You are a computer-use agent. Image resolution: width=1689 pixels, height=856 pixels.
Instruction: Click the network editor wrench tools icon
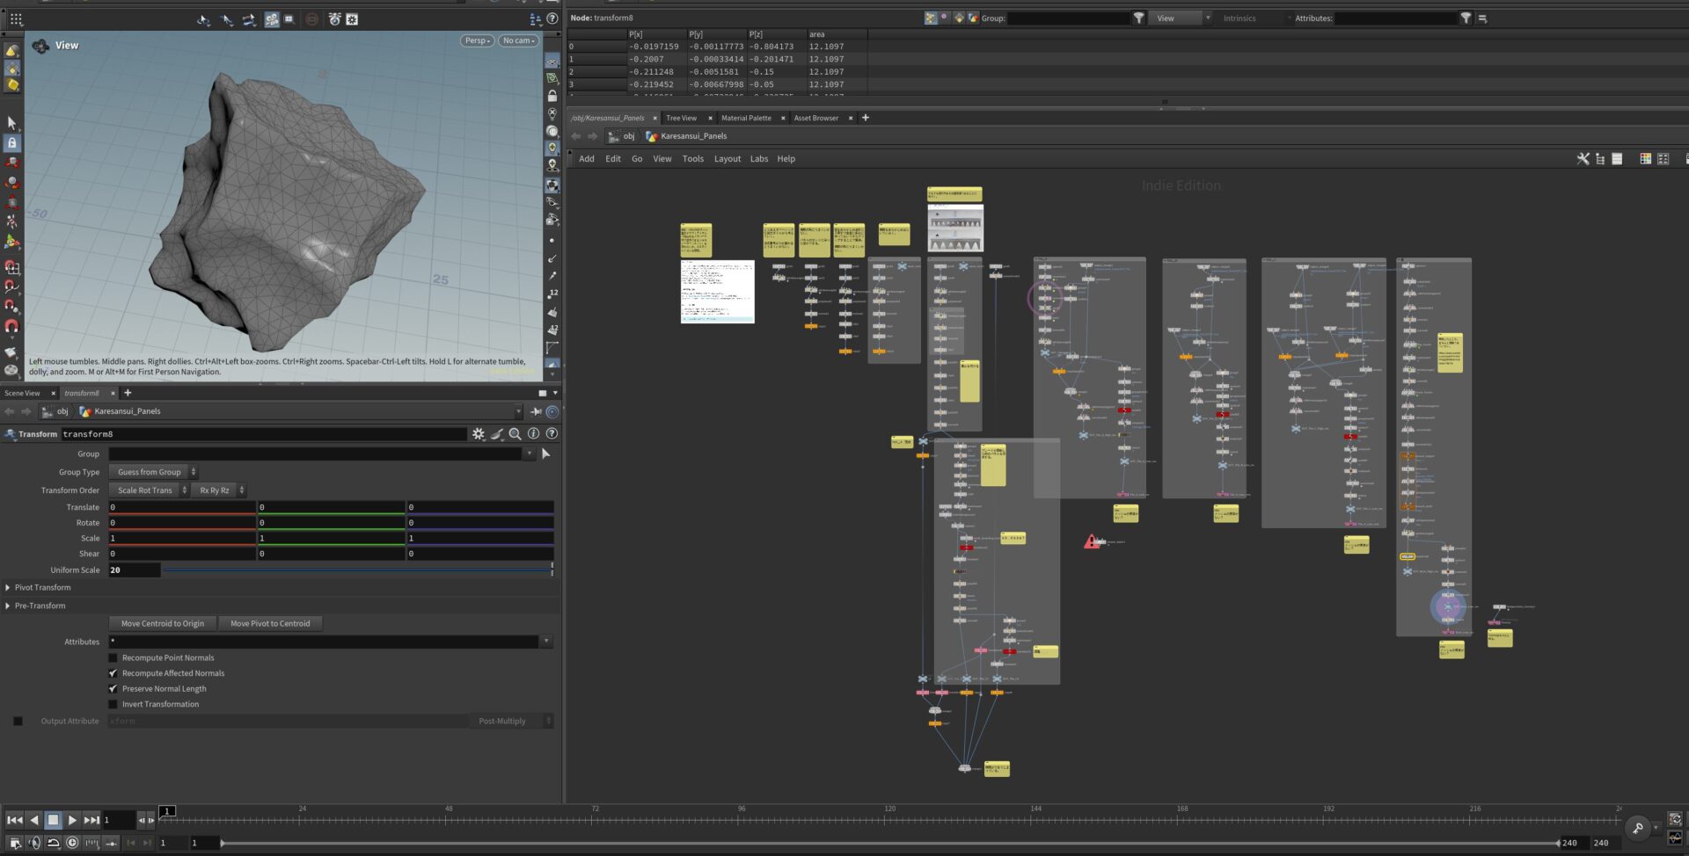point(1583,159)
